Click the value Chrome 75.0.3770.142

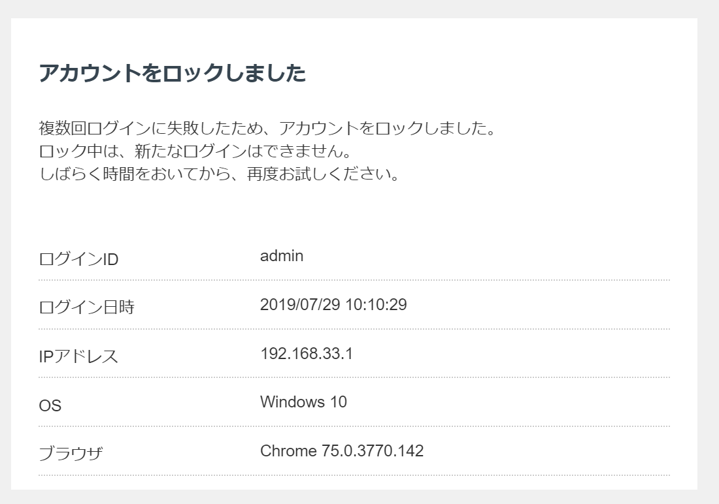(342, 451)
